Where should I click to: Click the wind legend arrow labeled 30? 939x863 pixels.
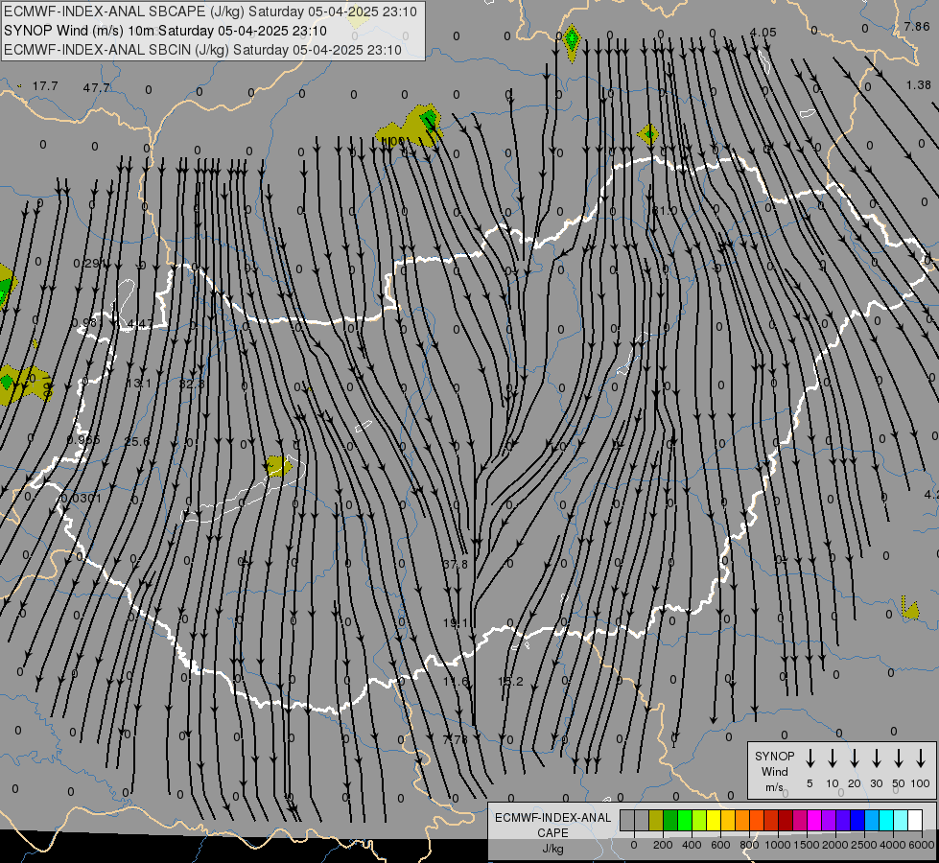click(x=876, y=758)
